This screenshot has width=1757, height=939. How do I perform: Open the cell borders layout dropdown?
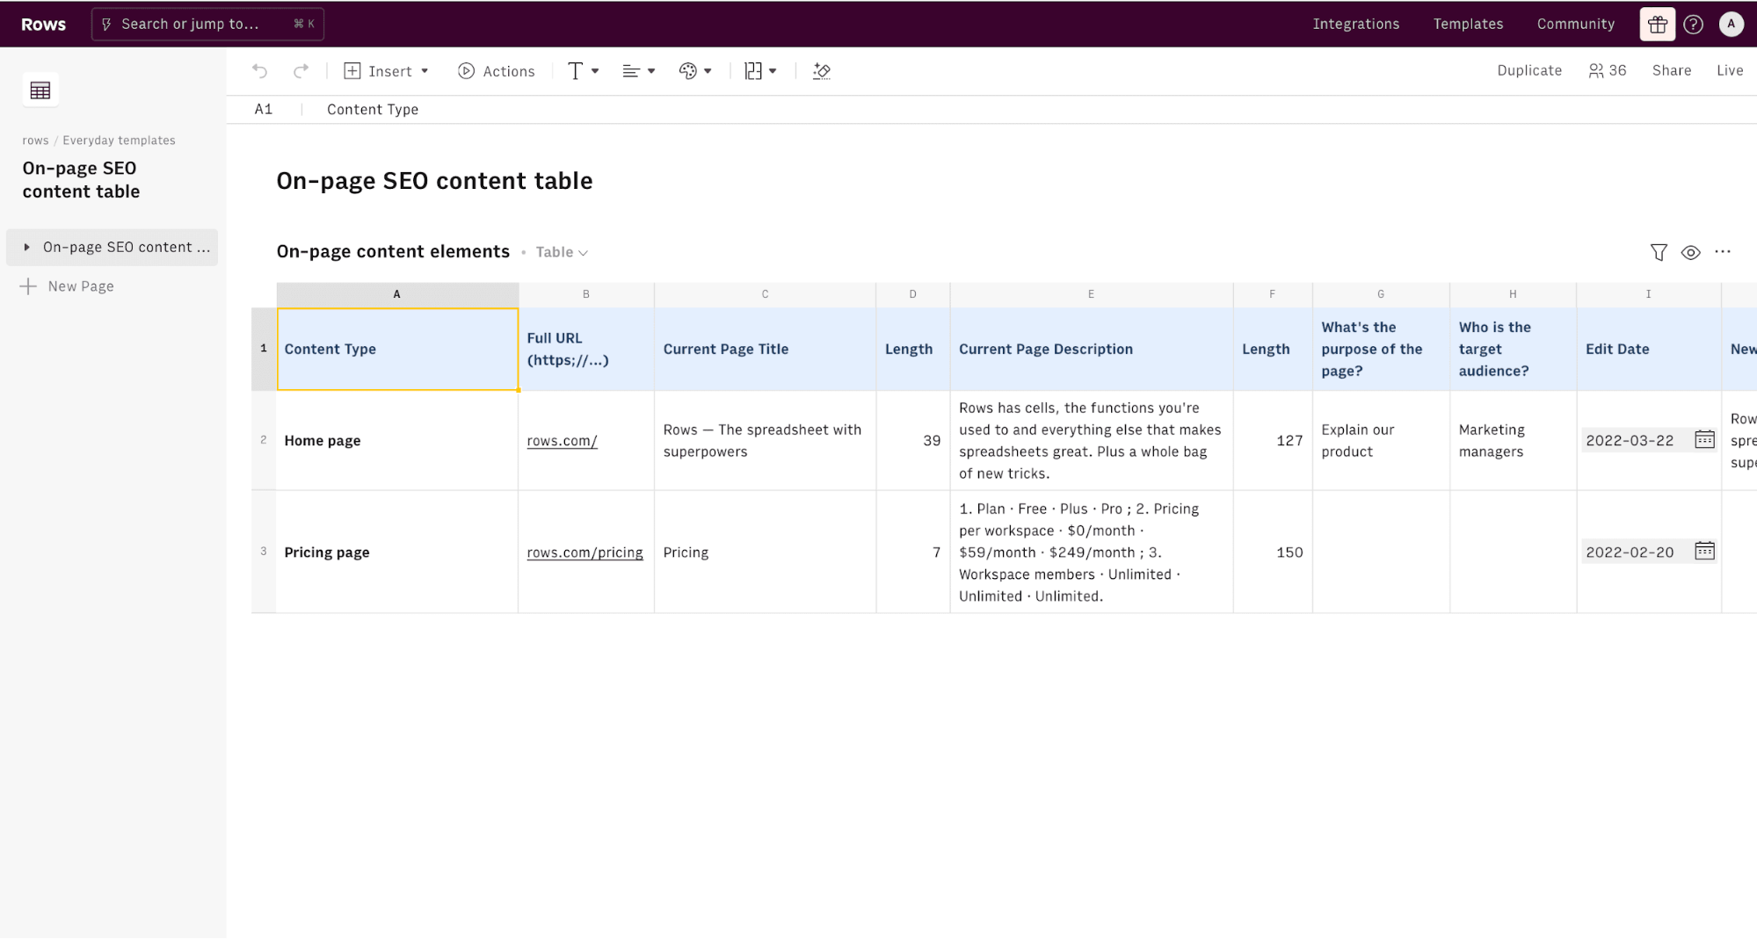(760, 71)
